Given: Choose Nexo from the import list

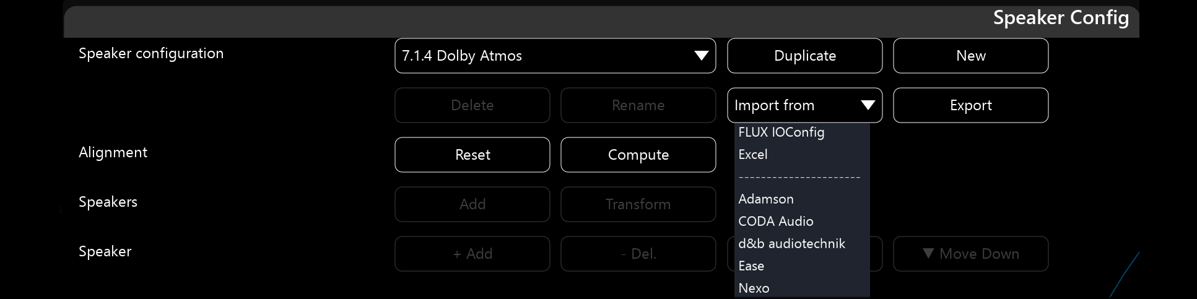Looking at the screenshot, I should [754, 288].
